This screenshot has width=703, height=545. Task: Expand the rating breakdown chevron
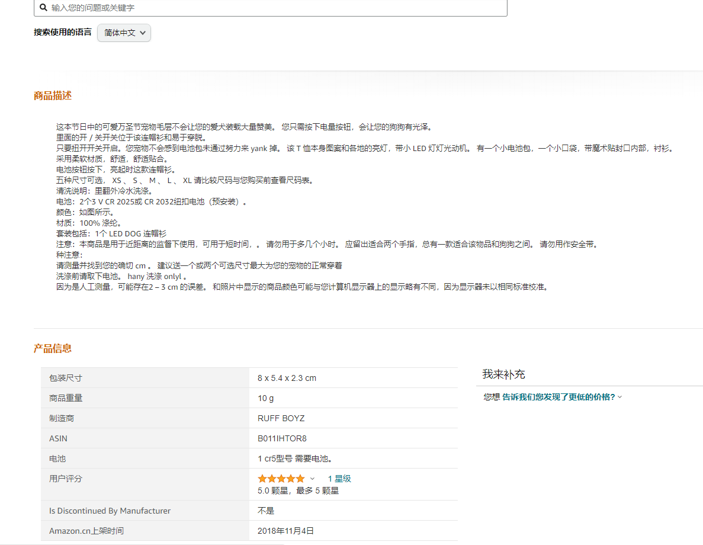pos(313,479)
